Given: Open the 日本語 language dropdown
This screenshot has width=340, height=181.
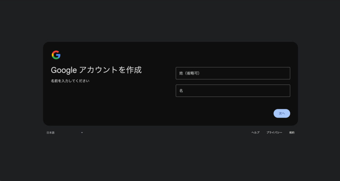Looking at the screenshot, I should tap(65, 133).
